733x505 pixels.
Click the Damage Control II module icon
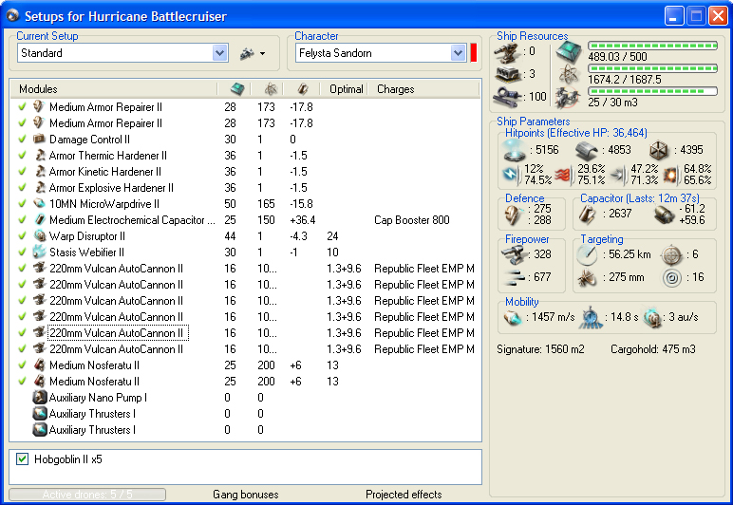click(39, 140)
